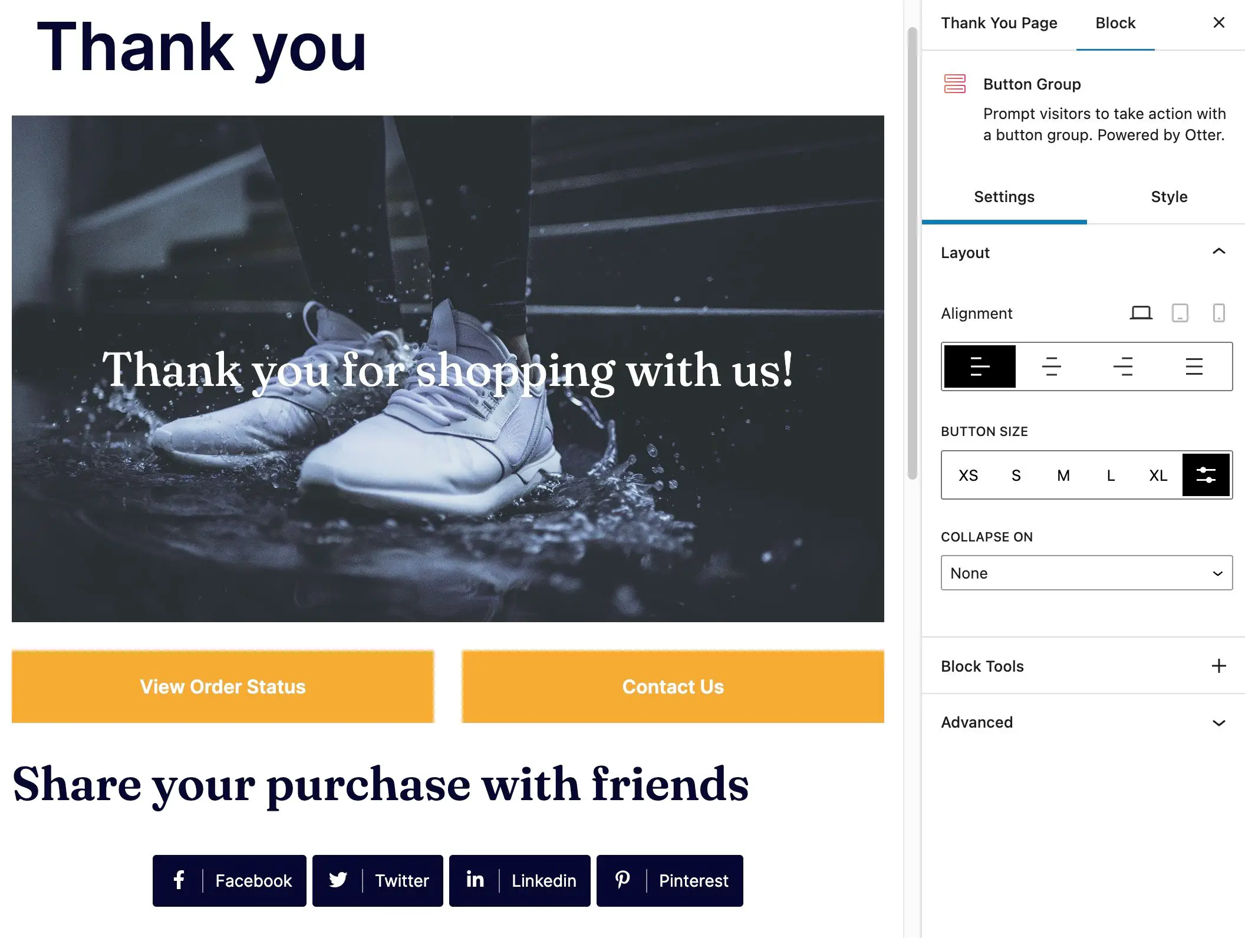
Task: Select the L button size option
Action: click(1109, 474)
